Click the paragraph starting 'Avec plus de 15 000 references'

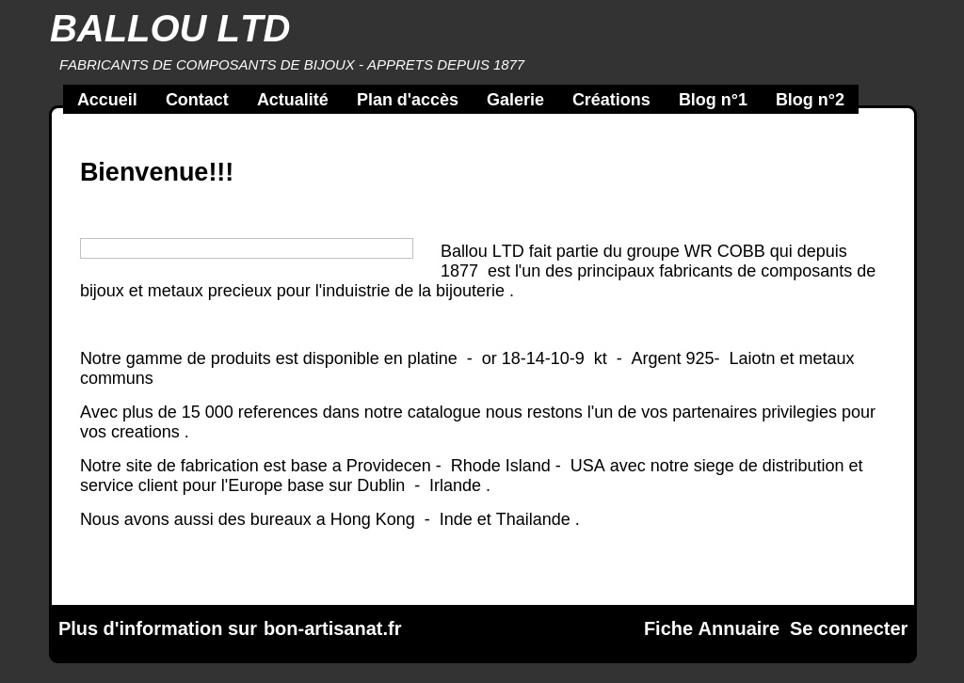coord(477,421)
